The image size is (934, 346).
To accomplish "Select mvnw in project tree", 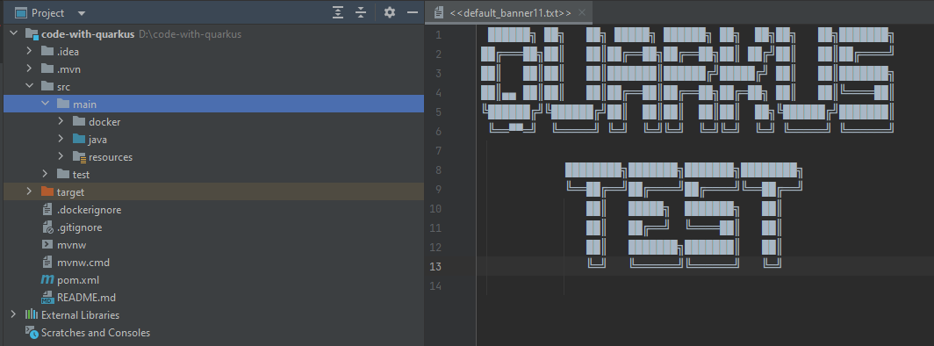I will [x=72, y=245].
